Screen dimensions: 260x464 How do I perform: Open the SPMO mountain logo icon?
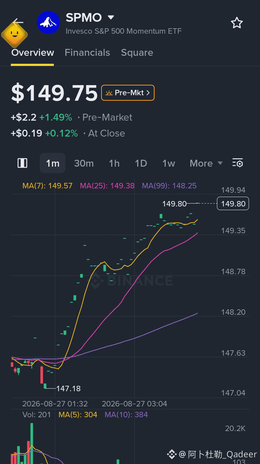48,22
